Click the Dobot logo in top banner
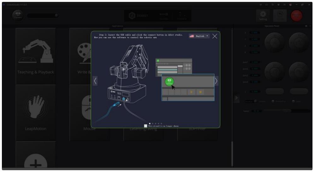This screenshot has height=173, width=315. tap(139, 15)
